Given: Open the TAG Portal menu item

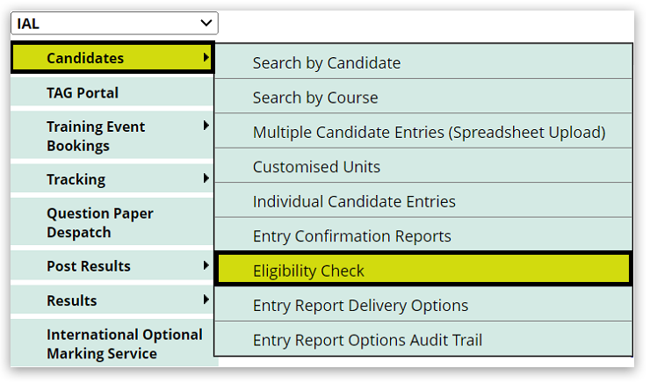Looking at the screenshot, I should (x=83, y=93).
